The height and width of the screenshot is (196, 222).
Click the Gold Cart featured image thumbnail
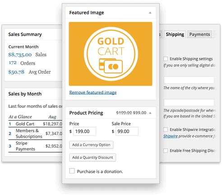pyautogui.click(x=111, y=54)
